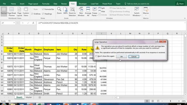Zoom out with minus button

coord(162,101)
